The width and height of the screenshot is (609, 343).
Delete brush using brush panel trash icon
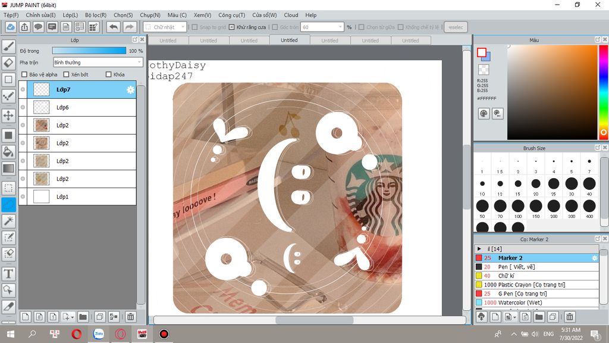click(569, 317)
